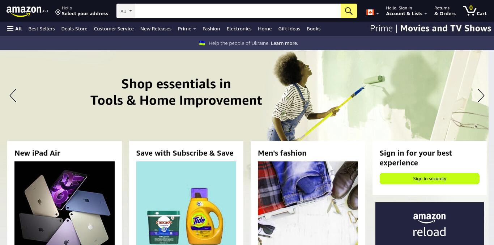
Task: Open the shopping cart icon
Action: (x=475, y=11)
